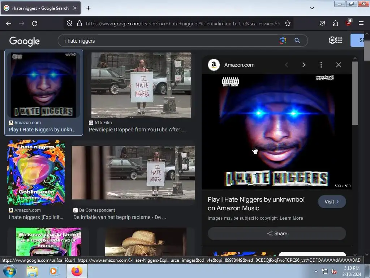The height and width of the screenshot is (278, 370).
Task: Select the 615 Film image result
Action: pyautogui.click(x=141, y=85)
